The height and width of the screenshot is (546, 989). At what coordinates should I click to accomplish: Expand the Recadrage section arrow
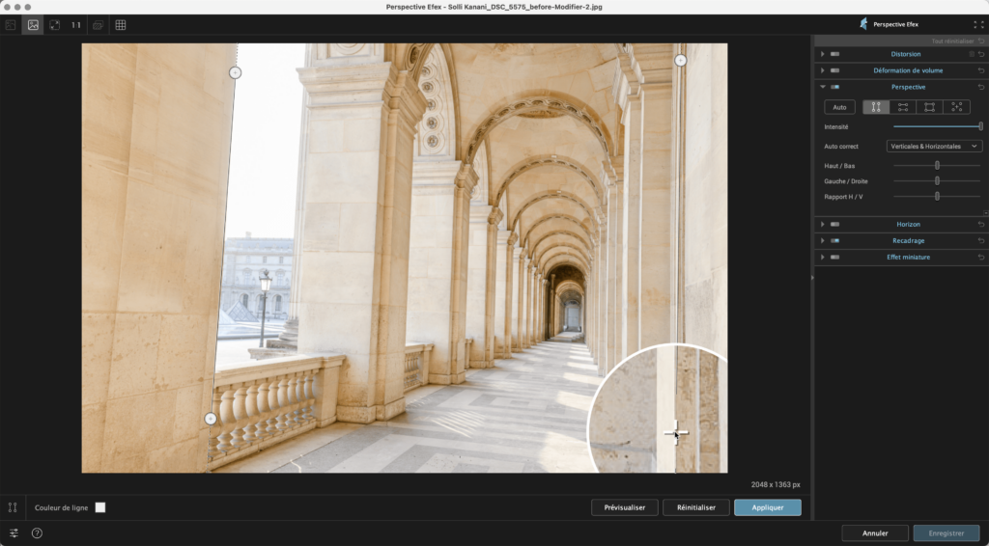pos(823,240)
